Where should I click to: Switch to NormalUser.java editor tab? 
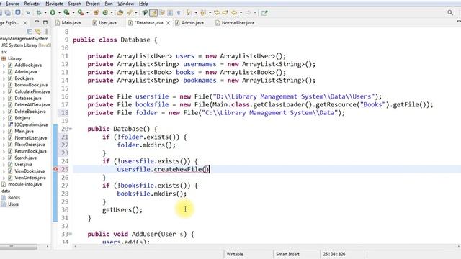coord(238,22)
